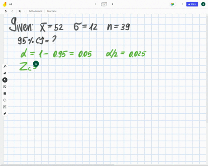Click the redo arrow
Image resolution: width=208 pixels, height=166 pixels.
pyautogui.click(x=12, y=11)
